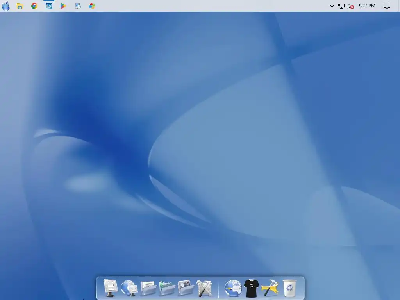Open the wrench and hammer tools icon
400x300 pixels.
click(204, 288)
